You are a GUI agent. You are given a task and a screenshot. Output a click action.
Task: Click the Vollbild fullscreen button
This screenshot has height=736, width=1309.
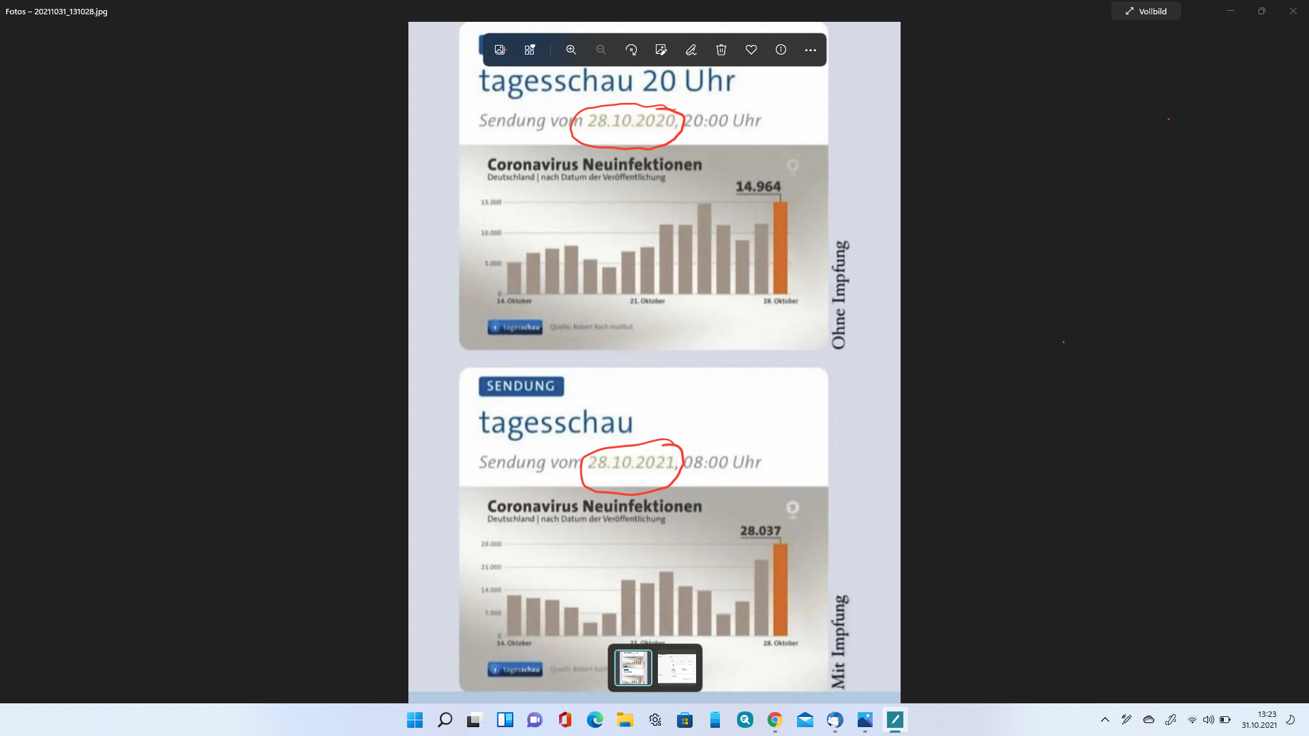pyautogui.click(x=1146, y=11)
